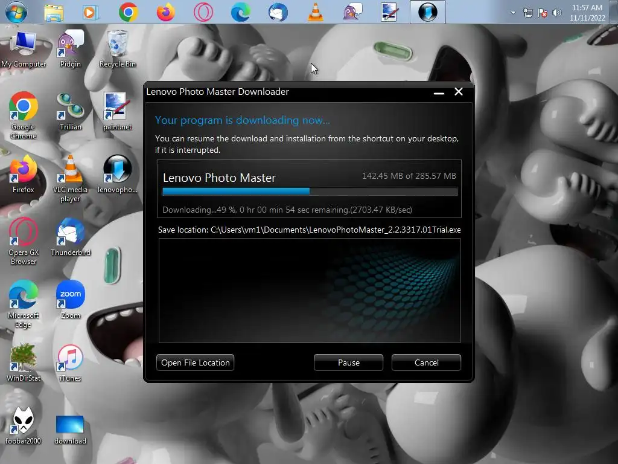Open the network tray icon

(x=527, y=13)
